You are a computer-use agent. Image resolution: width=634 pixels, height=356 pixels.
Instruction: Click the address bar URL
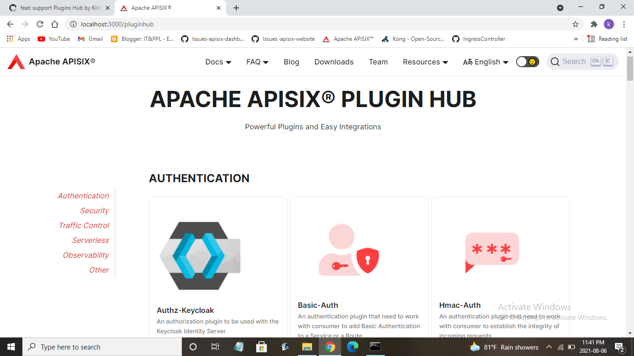(x=117, y=24)
